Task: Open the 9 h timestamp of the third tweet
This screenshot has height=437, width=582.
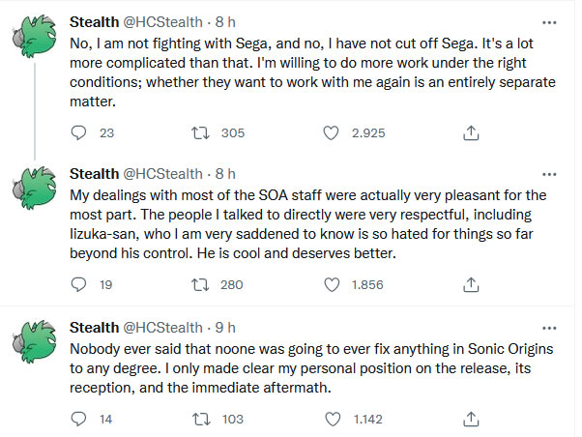Action: coord(225,328)
